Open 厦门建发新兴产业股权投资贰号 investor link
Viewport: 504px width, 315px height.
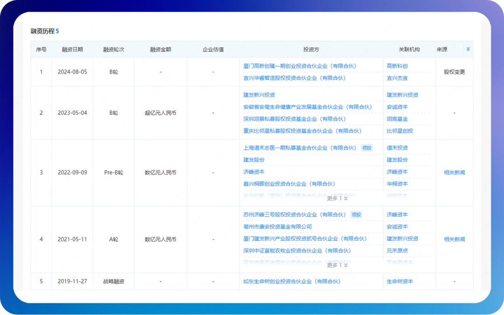click(305, 238)
